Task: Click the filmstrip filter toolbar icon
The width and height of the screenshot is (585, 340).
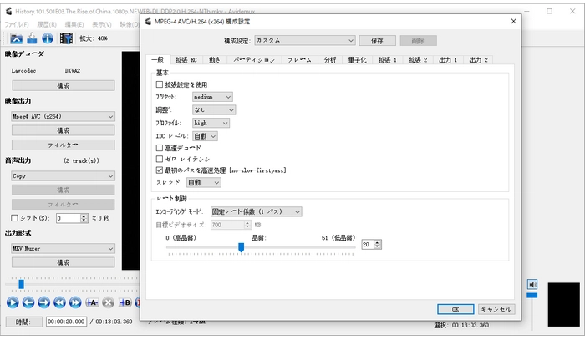Action: (65, 38)
